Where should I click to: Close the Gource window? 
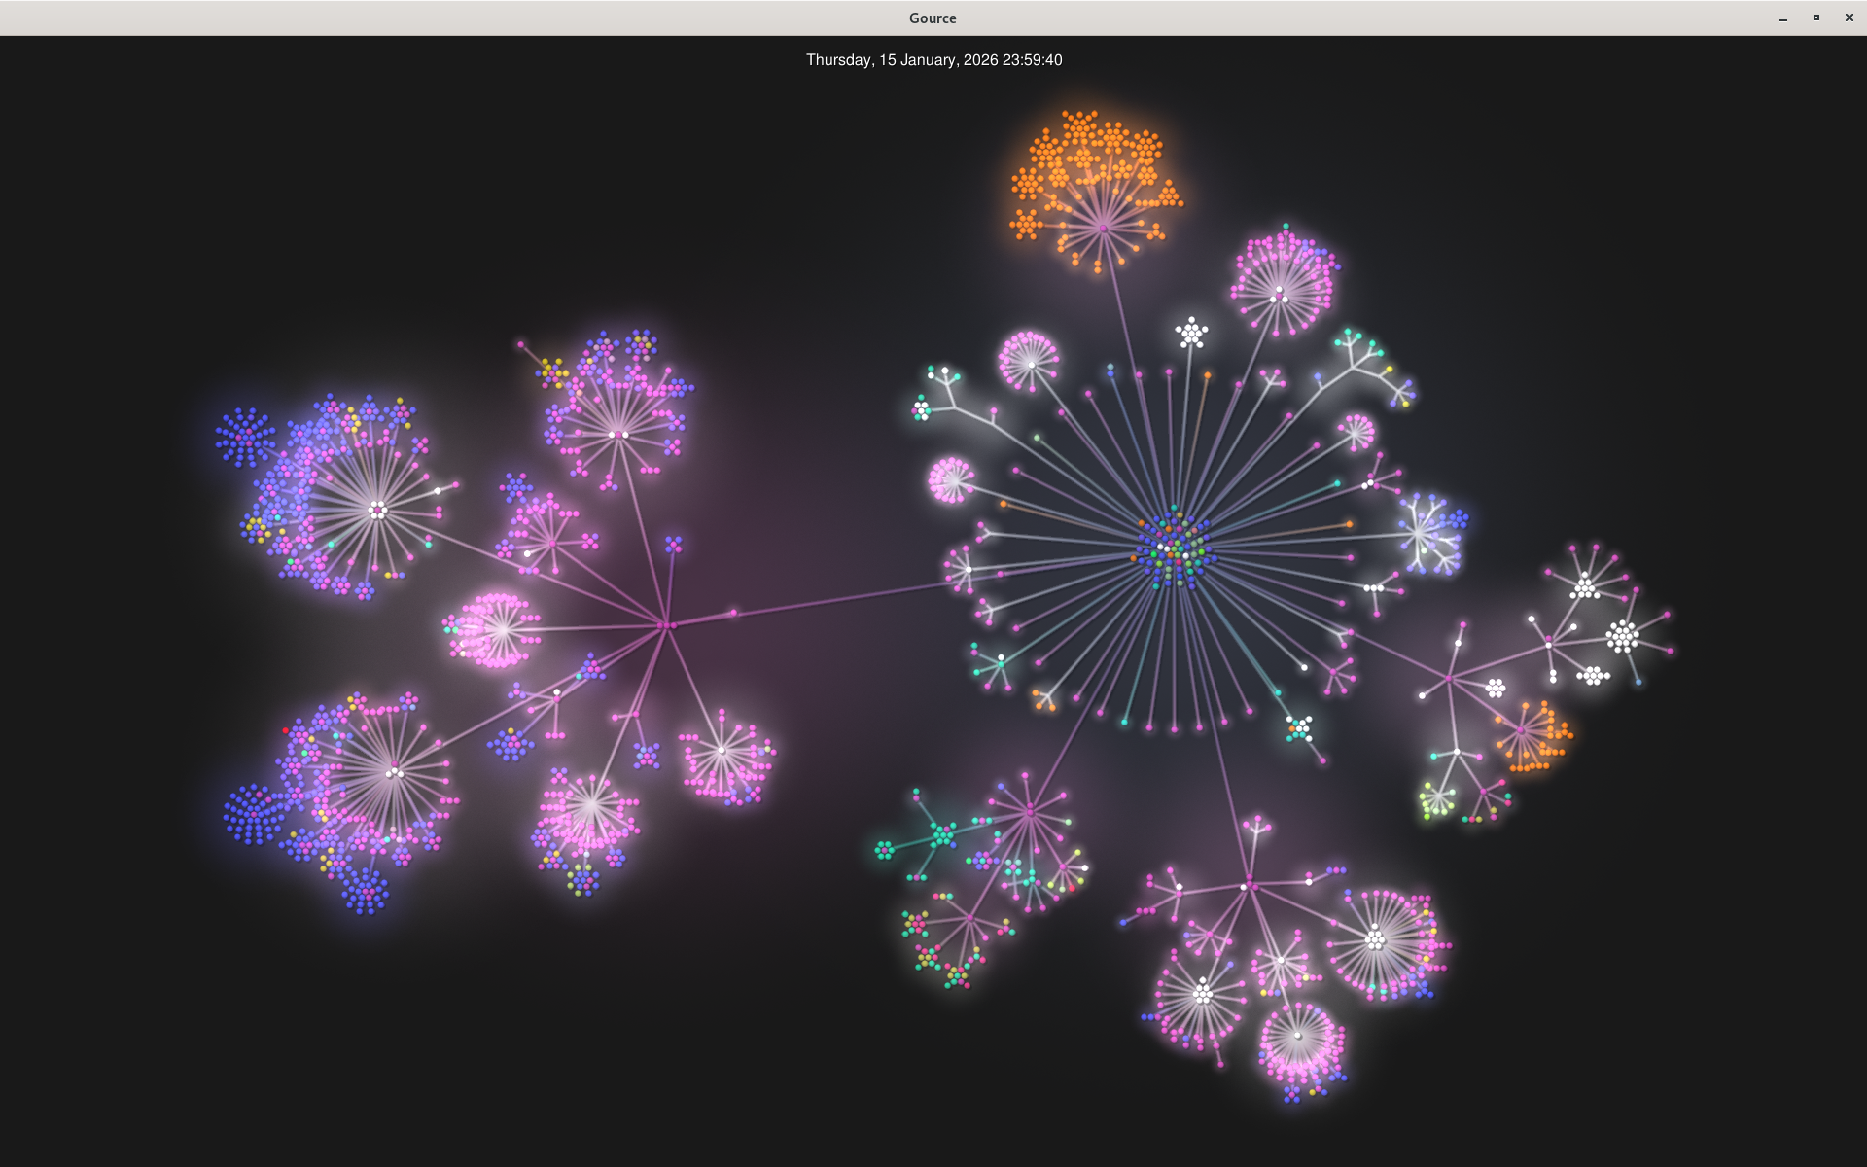(1849, 18)
